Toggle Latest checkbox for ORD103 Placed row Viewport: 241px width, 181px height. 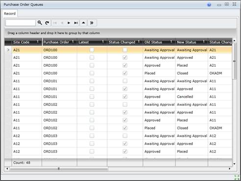point(92,152)
